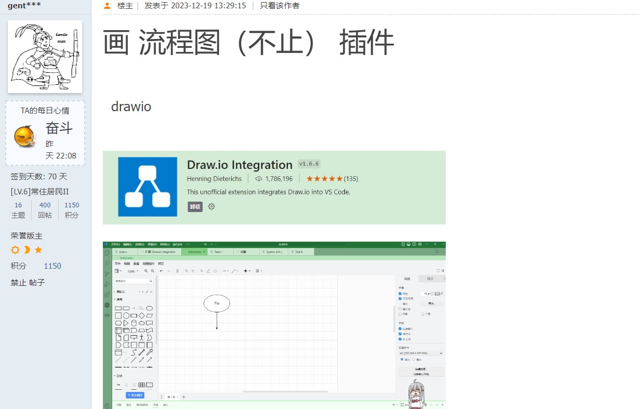Click draw.io zoom out magnifier icon

pyautogui.click(x=153, y=271)
